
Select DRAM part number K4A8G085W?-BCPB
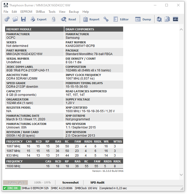click(x=80, y=46)
